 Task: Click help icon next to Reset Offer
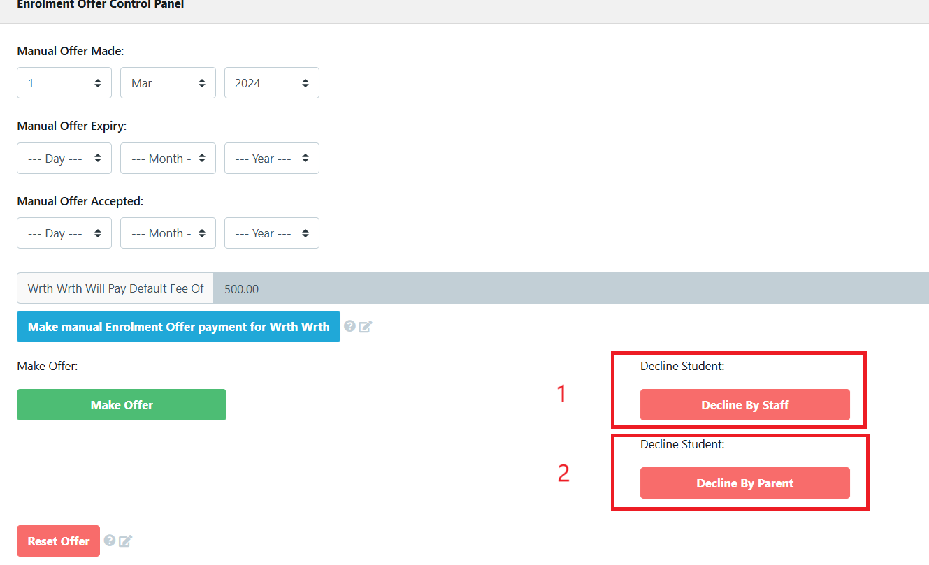(x=110, y=540)
